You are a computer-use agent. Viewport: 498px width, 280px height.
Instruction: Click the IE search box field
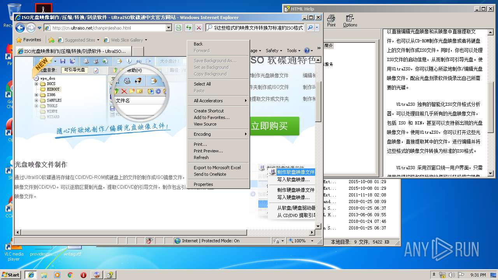pyautogui.click(x=256, y=28)
